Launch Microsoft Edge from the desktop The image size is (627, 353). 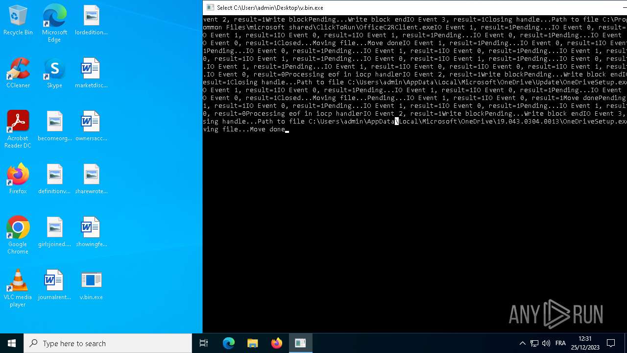tap(54, 24)
